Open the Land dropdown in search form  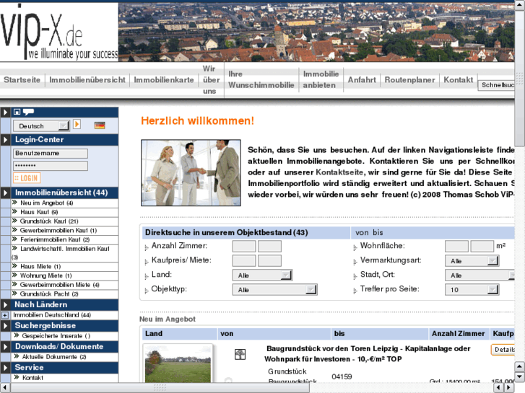coord(262,275)
